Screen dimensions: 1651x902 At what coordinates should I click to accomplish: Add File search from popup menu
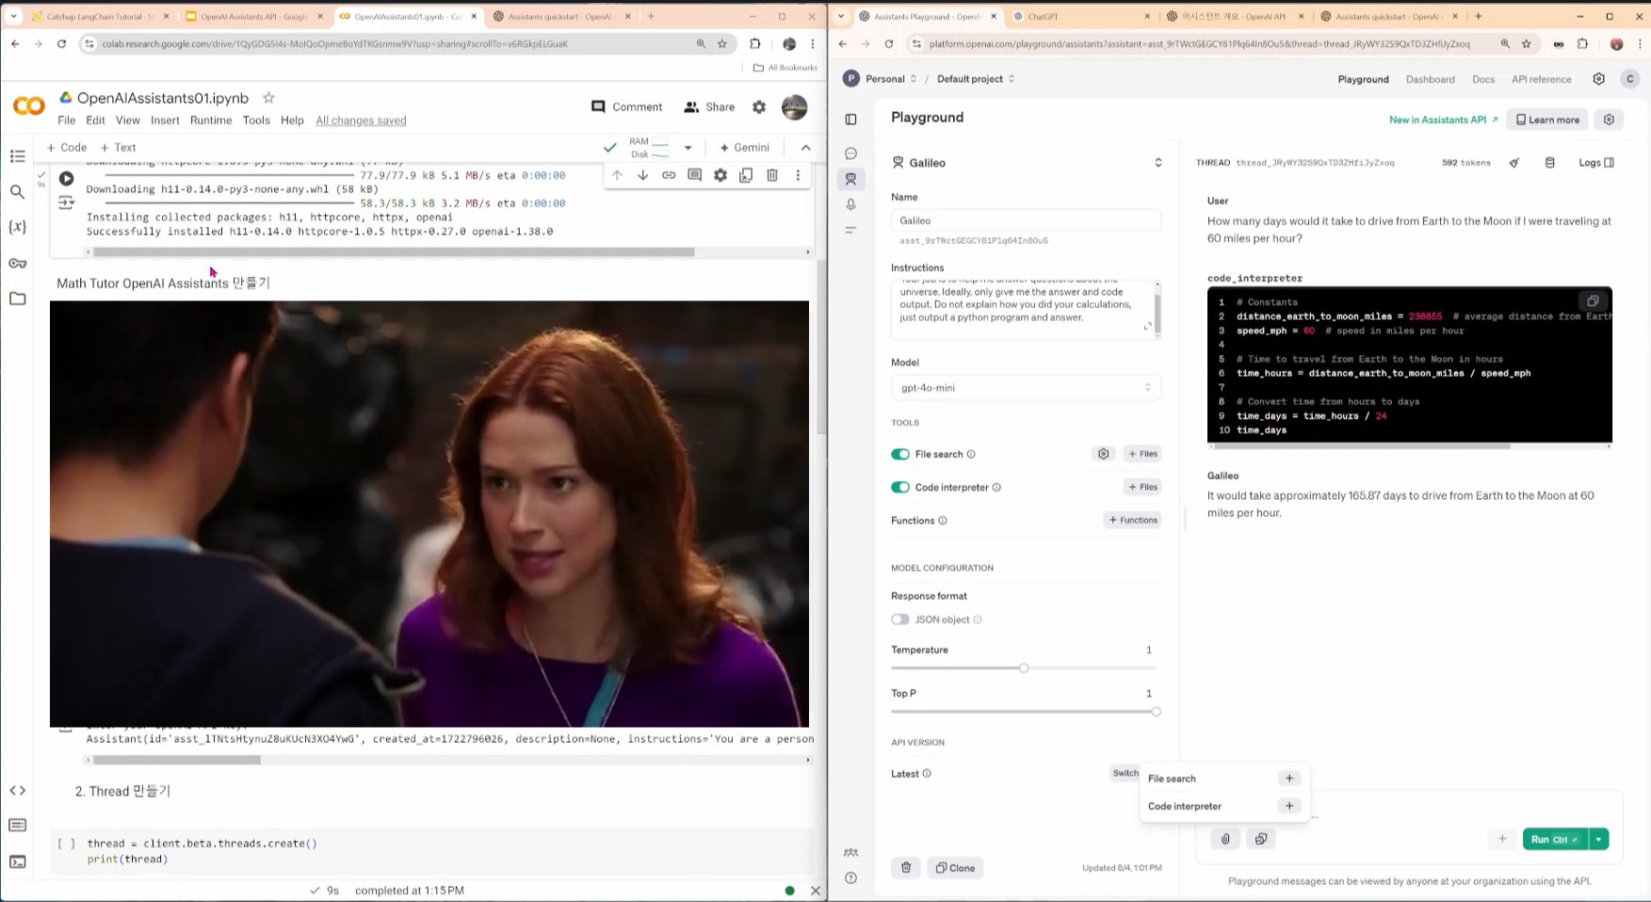pos(1289,779)
